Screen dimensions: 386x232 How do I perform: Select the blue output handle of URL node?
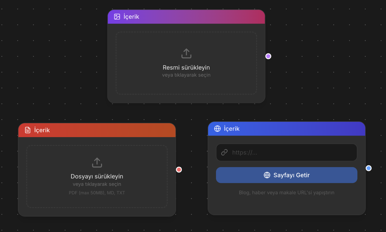pos(369,168)
